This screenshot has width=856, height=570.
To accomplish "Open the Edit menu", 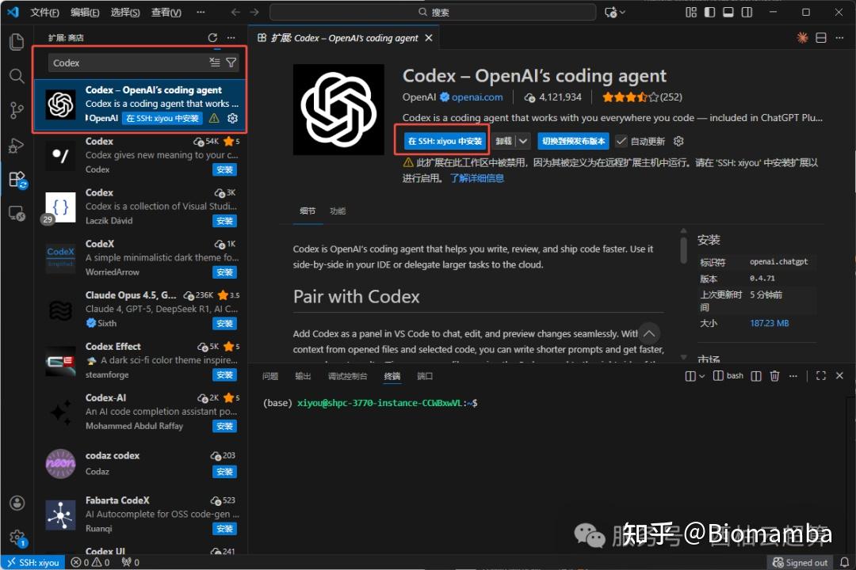I will coord(85,12).
